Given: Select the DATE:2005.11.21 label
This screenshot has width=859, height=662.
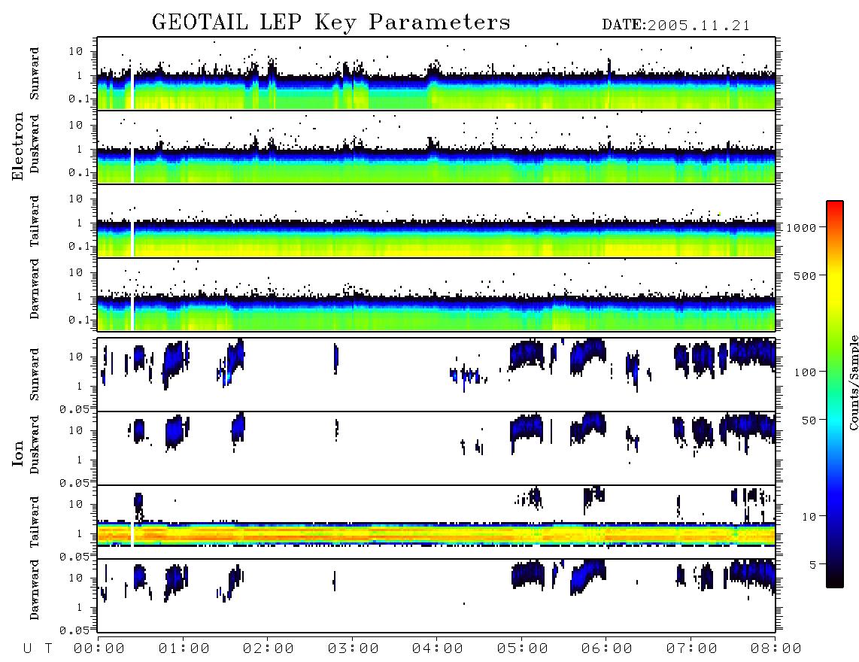Looking at the screenshot, I should 676,26.
